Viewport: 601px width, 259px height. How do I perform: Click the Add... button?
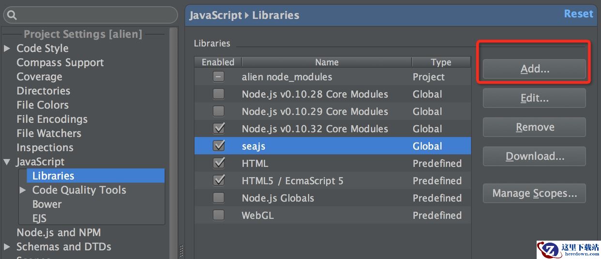tap(534, 69)
